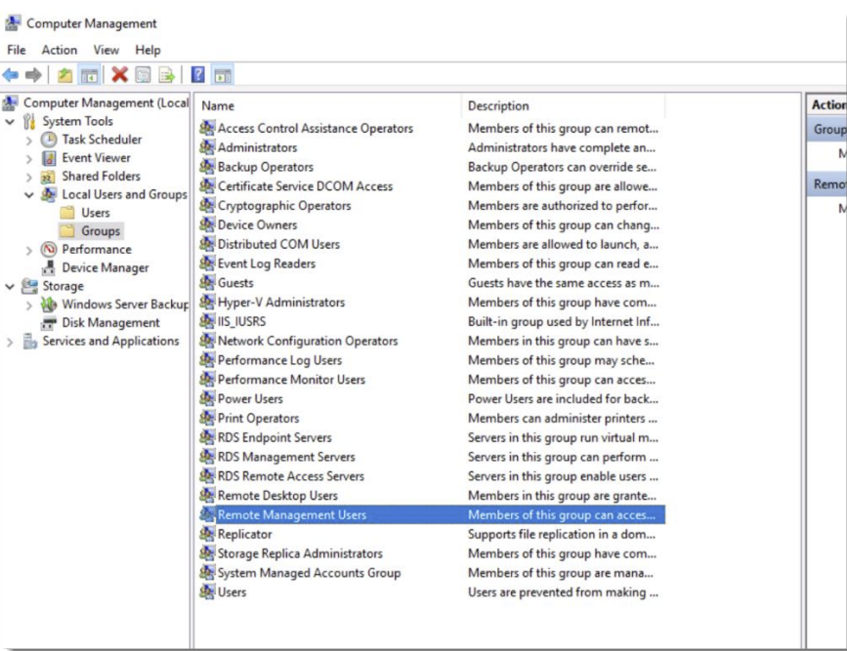847x651 pixels.
Task: Select Services and Applications tree item
Action: click(x=110, y=342)
